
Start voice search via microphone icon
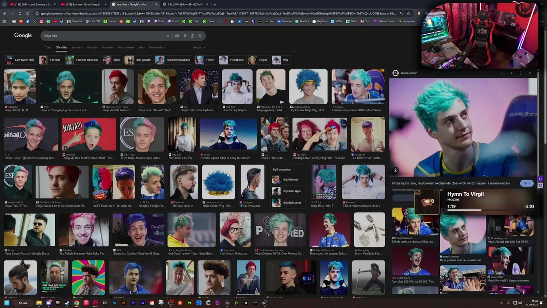point(185,36)
